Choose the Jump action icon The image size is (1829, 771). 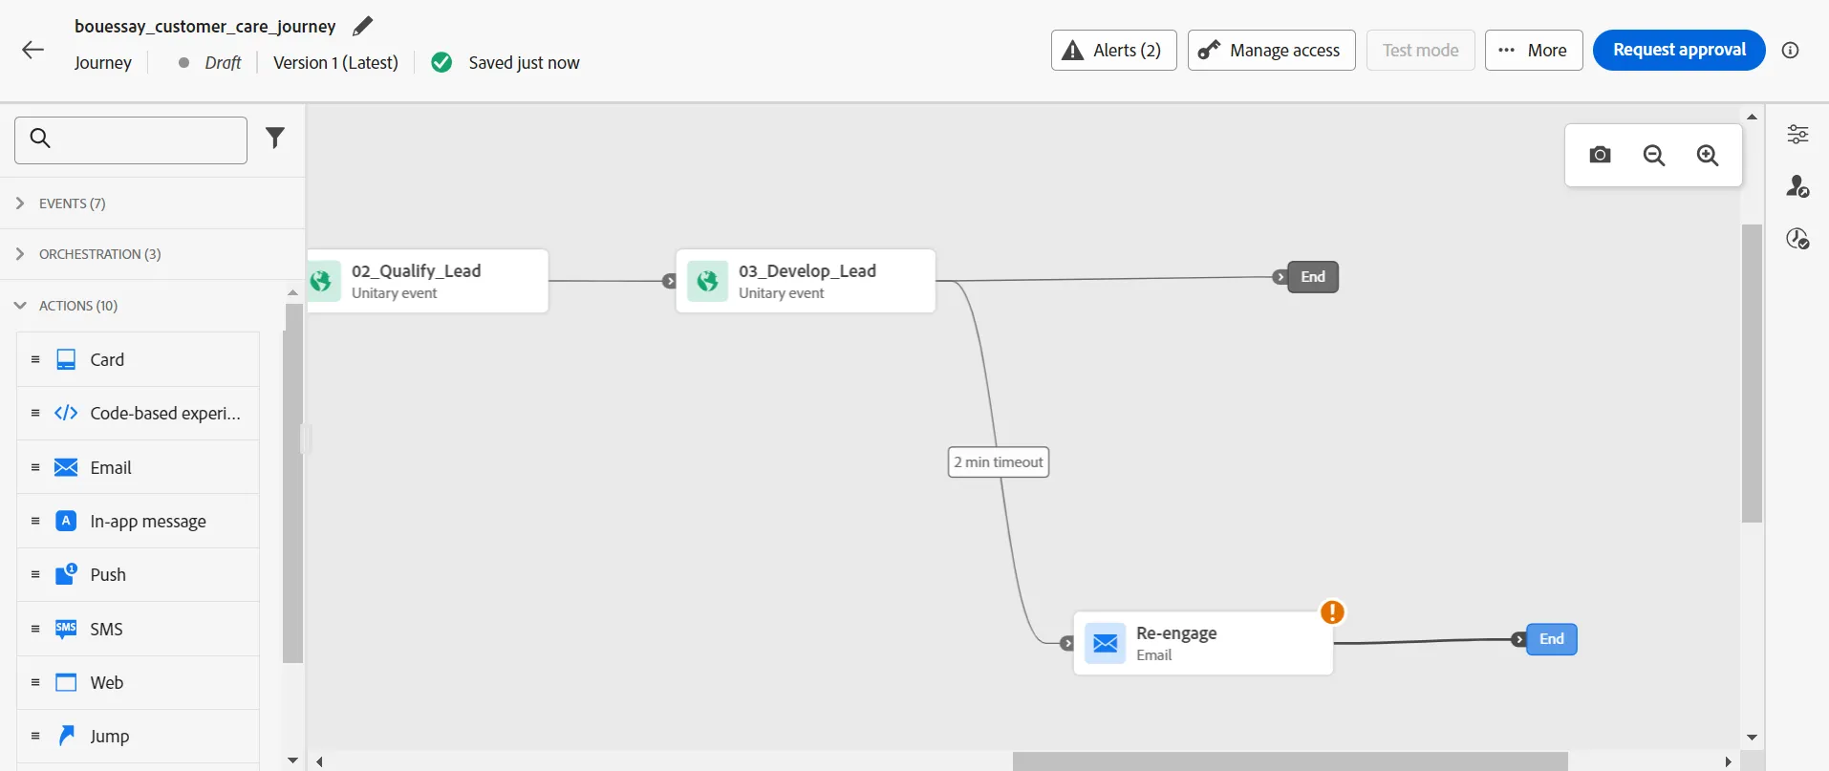coord(66,736)
